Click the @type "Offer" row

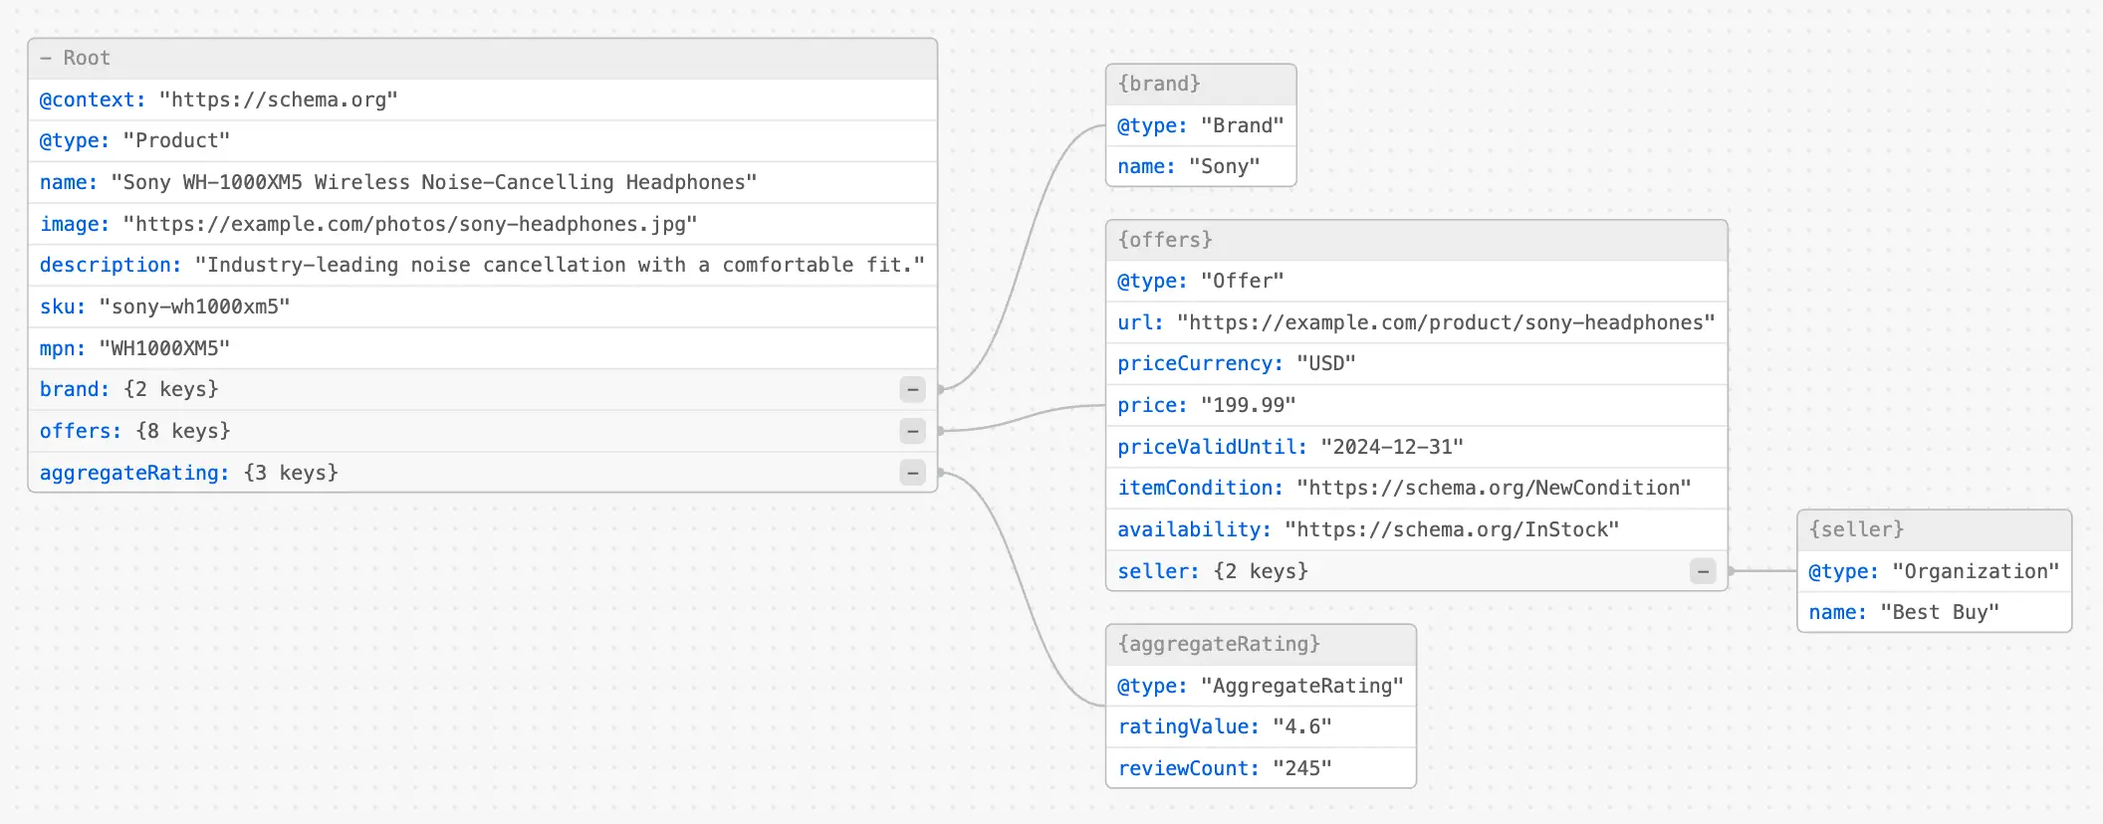click(x=1417, y=281)
